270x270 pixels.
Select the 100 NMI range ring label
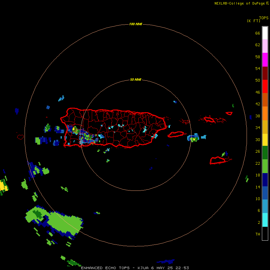pos(136,24)
